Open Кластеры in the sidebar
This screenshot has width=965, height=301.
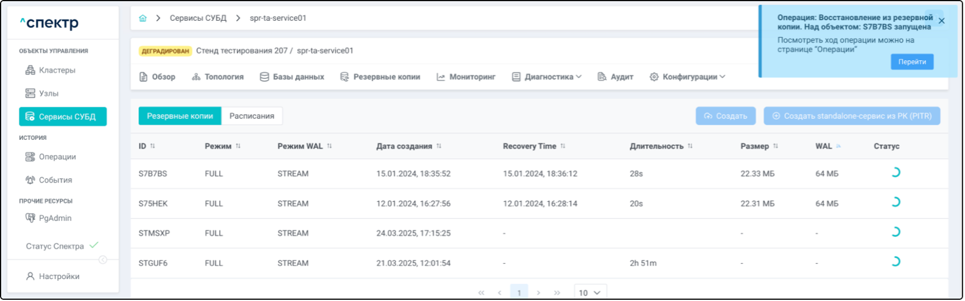coord(57,71)
